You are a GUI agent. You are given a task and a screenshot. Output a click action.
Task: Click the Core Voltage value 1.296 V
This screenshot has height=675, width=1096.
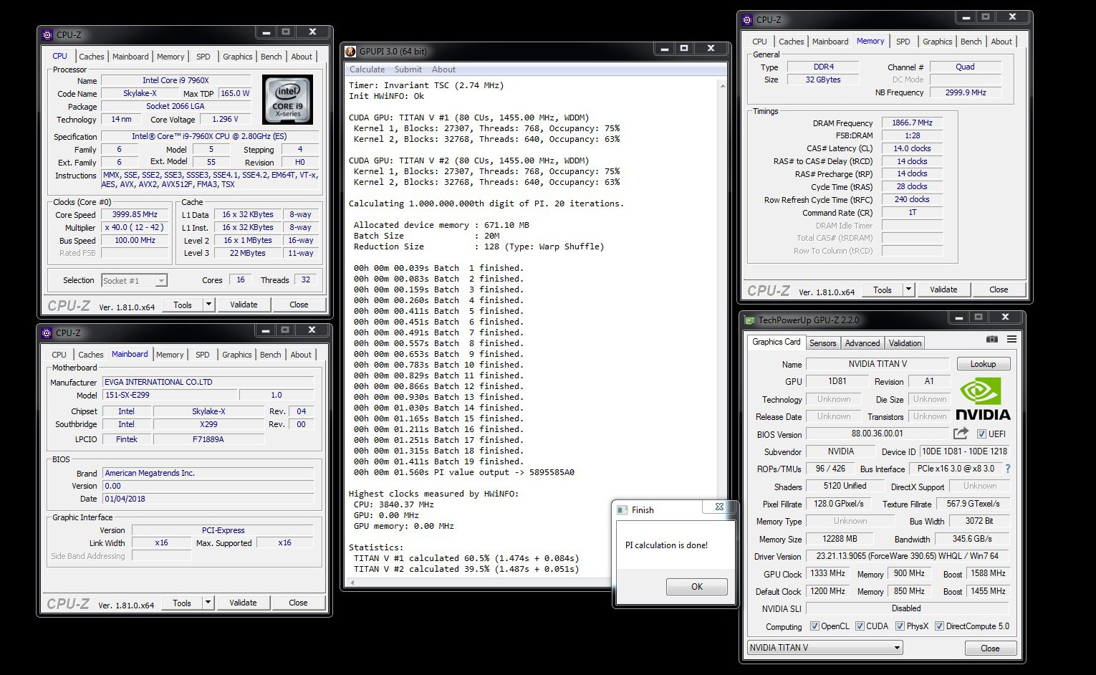[225, 119]
